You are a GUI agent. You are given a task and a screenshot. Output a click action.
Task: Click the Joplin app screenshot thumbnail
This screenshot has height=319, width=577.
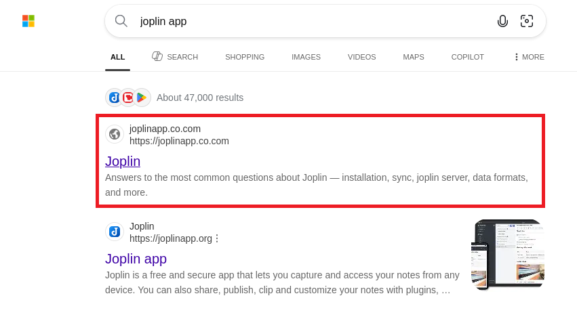click(508, 255)
